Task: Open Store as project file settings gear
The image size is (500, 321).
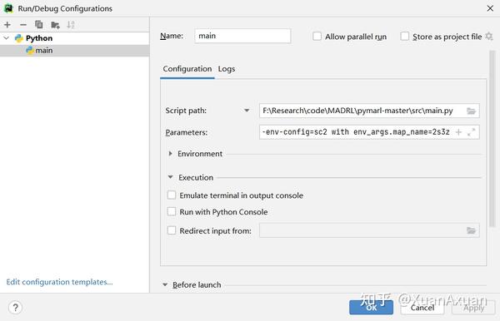Action: point(489,37)
